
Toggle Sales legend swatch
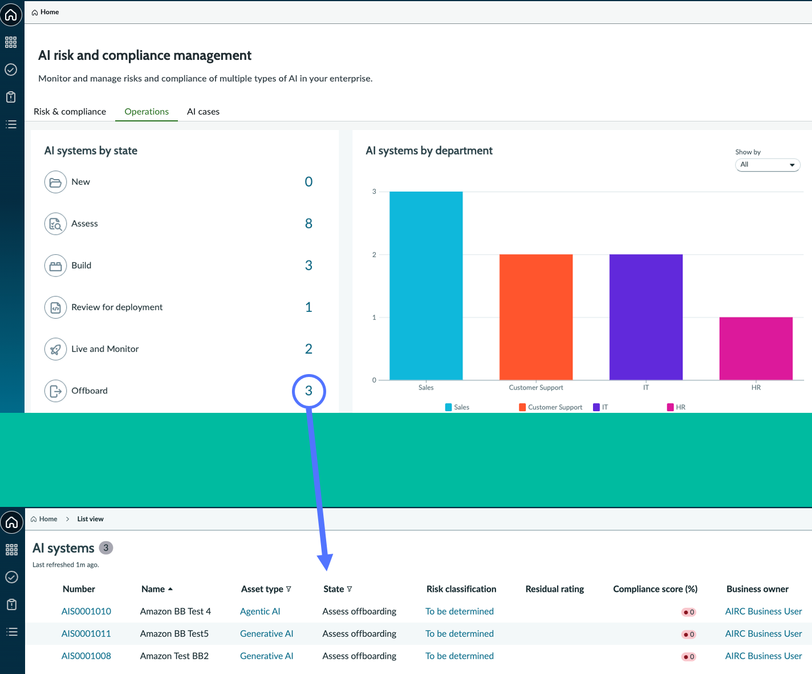(x=448, y=407)
